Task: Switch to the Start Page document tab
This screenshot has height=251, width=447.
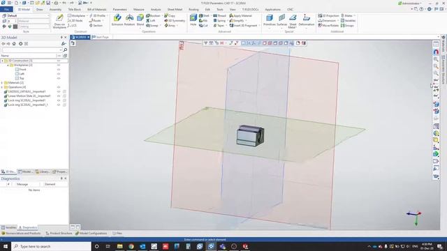Action: pos(101,37)
